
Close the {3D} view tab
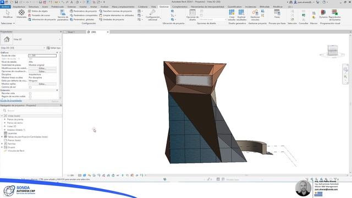[x=108, y=32]
